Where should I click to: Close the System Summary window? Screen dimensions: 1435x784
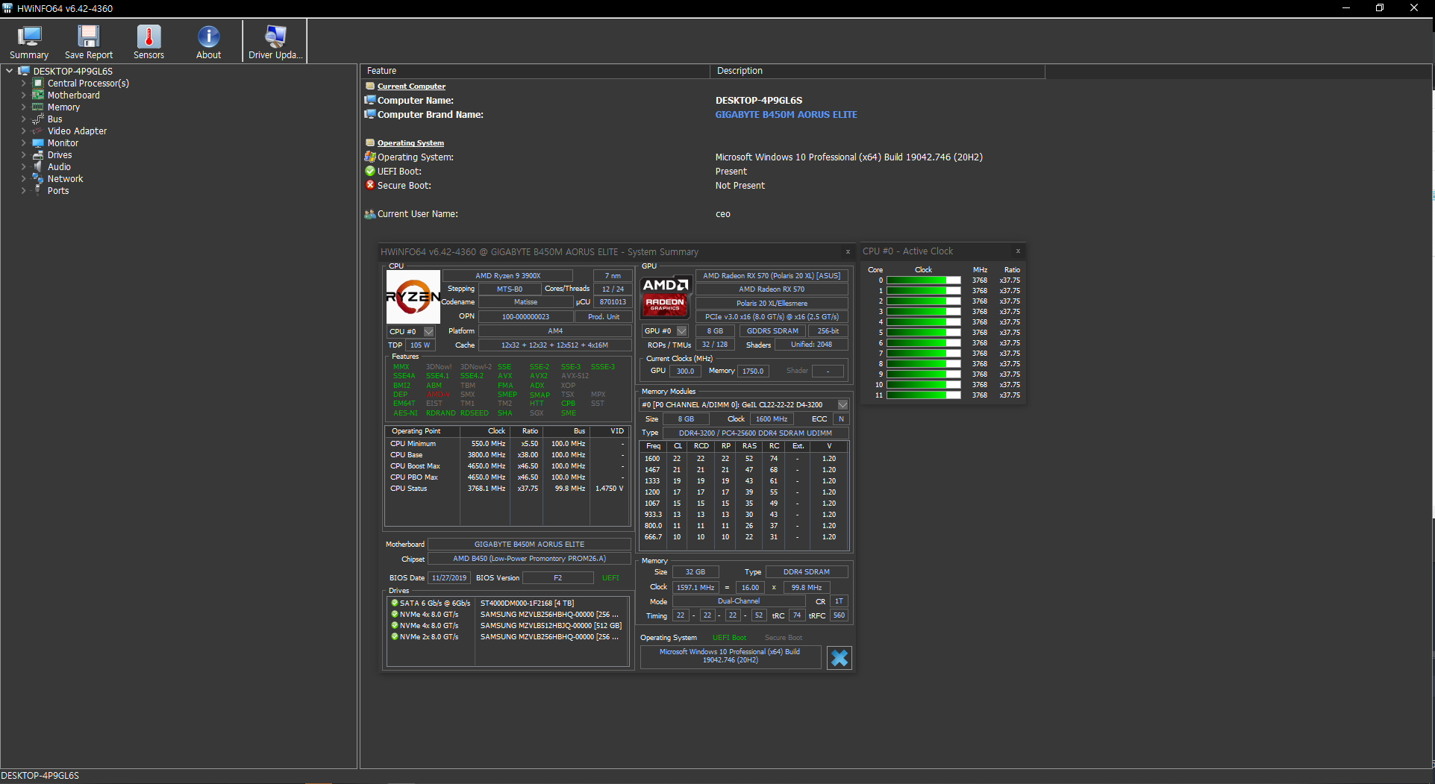[x=848, y=251]
